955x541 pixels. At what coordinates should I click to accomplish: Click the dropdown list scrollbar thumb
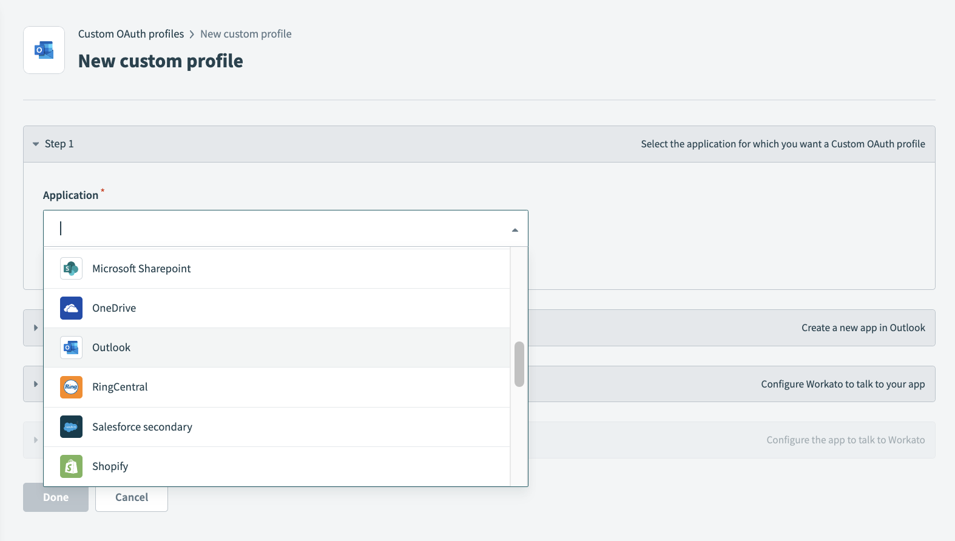coord(519,364)
